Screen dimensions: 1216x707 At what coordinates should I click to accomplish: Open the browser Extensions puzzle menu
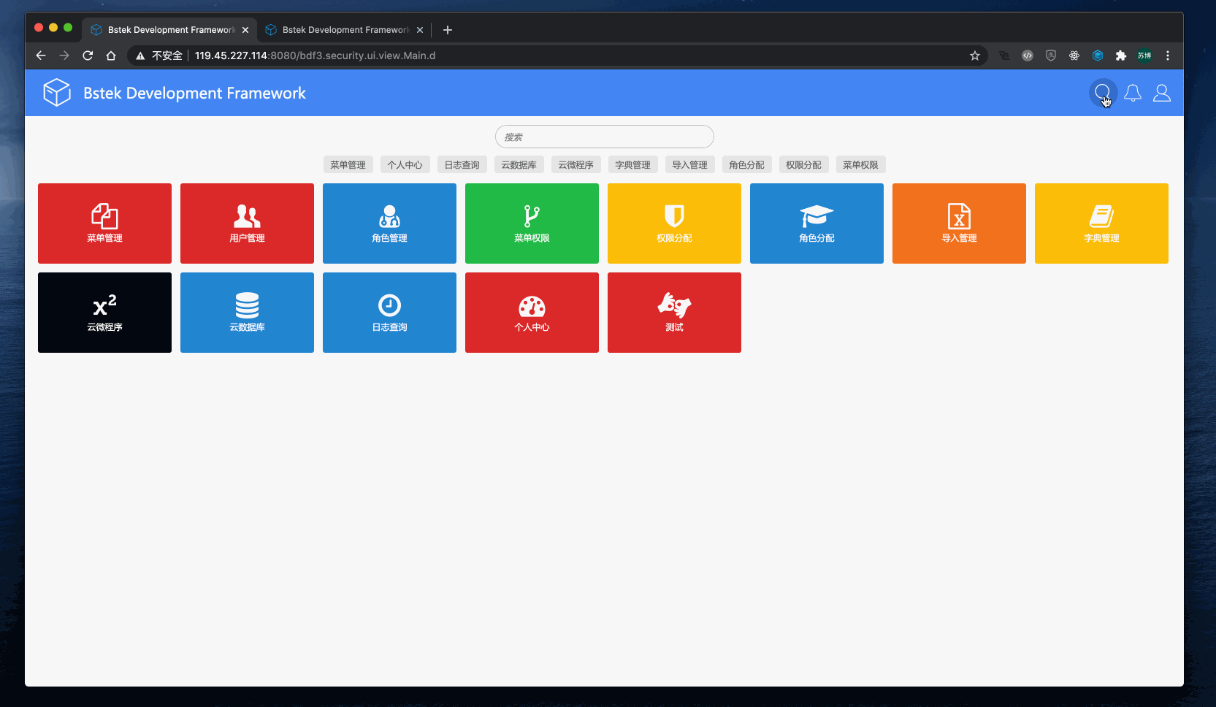1121,56
